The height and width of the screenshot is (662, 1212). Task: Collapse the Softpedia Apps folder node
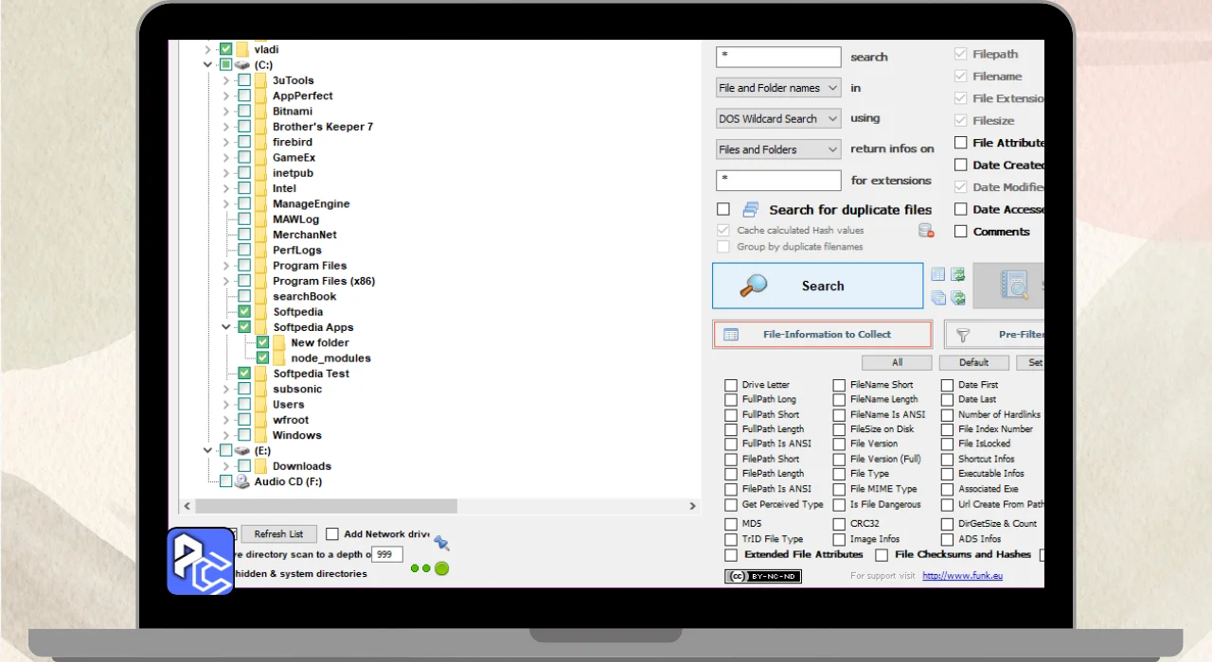tap(226, 327)
